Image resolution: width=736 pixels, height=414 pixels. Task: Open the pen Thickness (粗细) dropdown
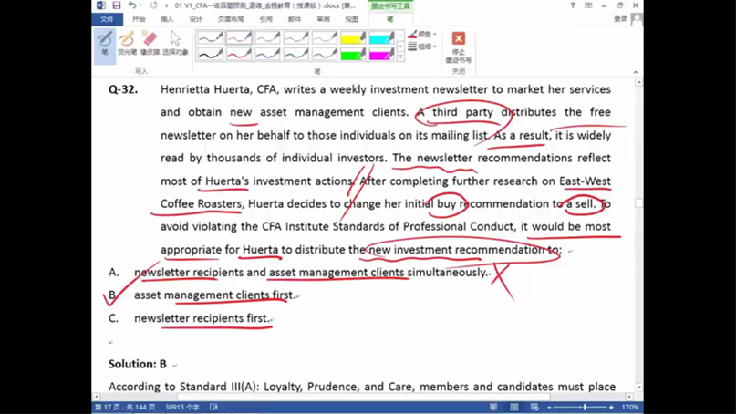[421, 47]
